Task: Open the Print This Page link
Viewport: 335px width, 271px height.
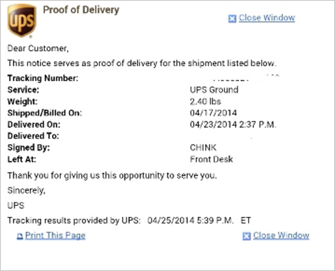Action: (55, 236)
